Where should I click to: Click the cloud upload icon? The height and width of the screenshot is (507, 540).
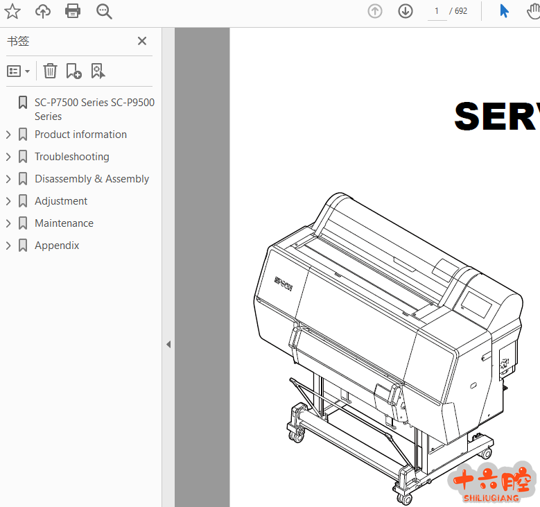click(43, 11)
